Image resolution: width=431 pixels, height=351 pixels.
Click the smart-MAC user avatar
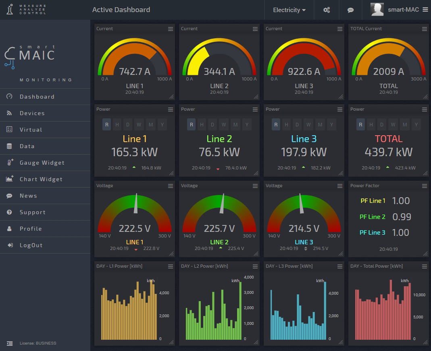377,10
